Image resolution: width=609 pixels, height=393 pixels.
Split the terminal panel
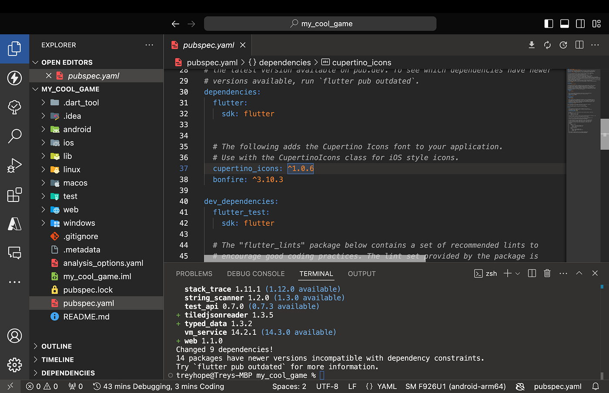(532, 273)
